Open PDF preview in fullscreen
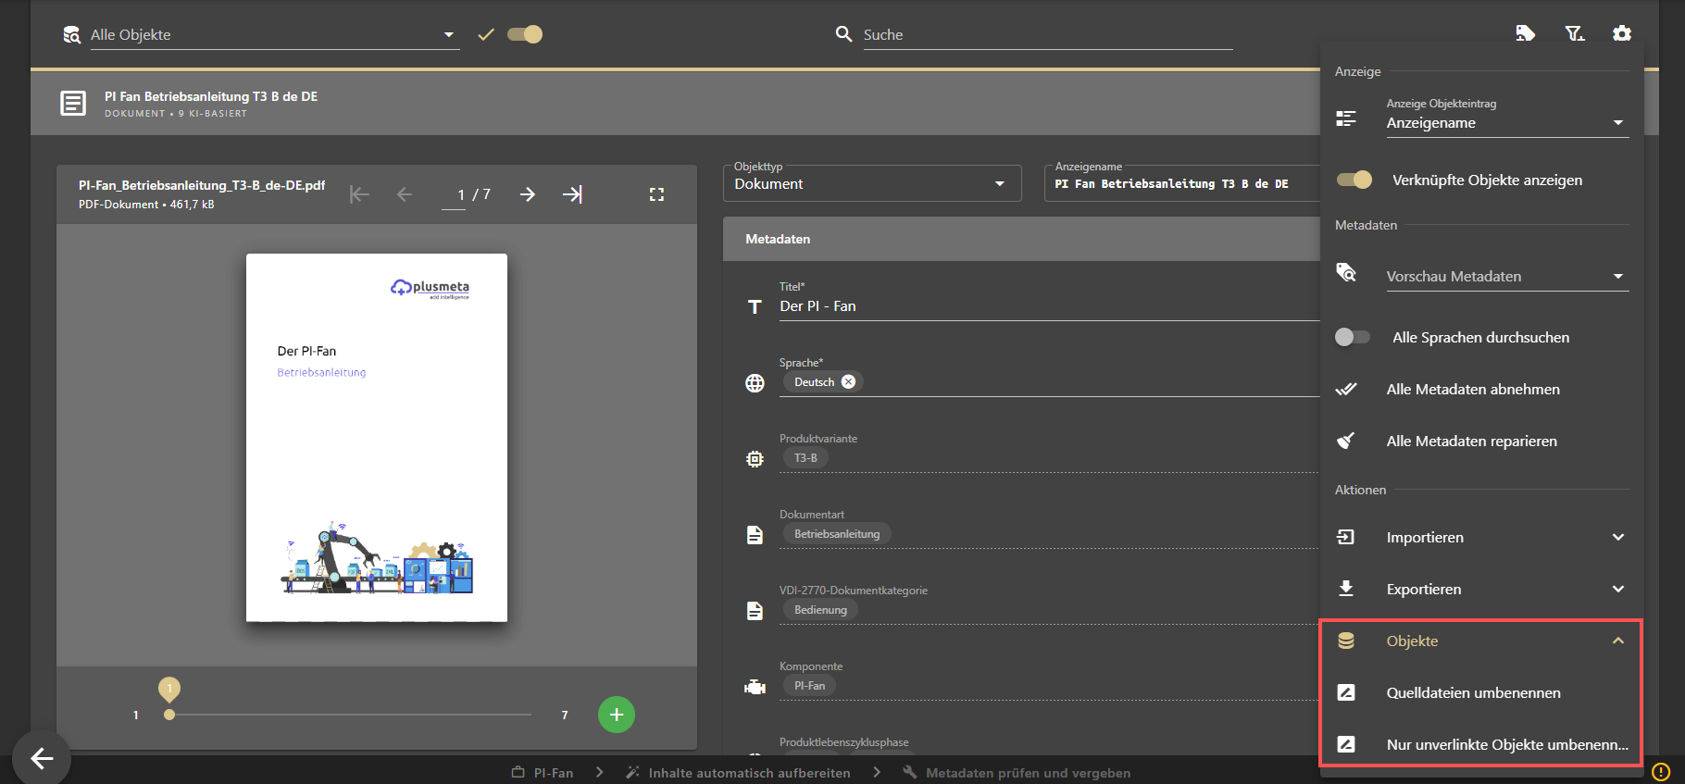This screenshot has height=784, width=1685. 656,194
